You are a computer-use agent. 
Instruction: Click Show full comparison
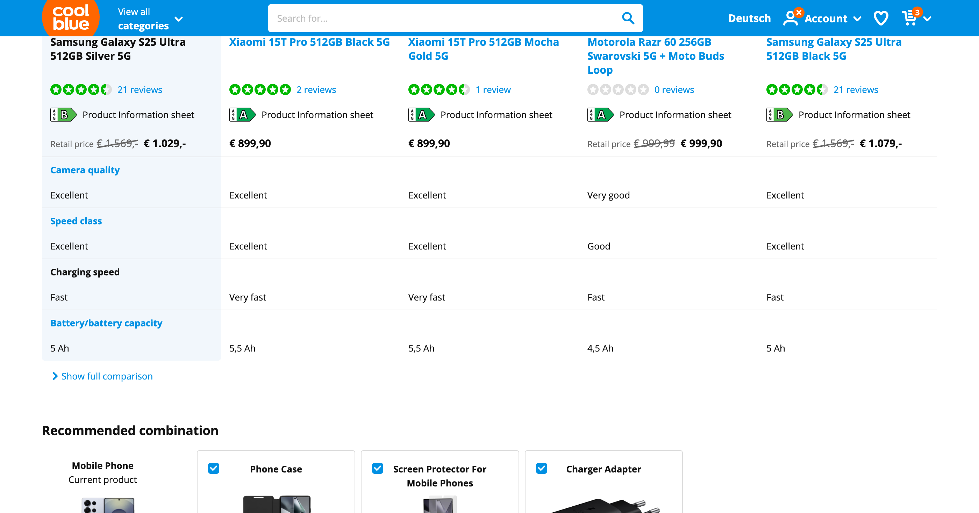click(x=107, y=376)
